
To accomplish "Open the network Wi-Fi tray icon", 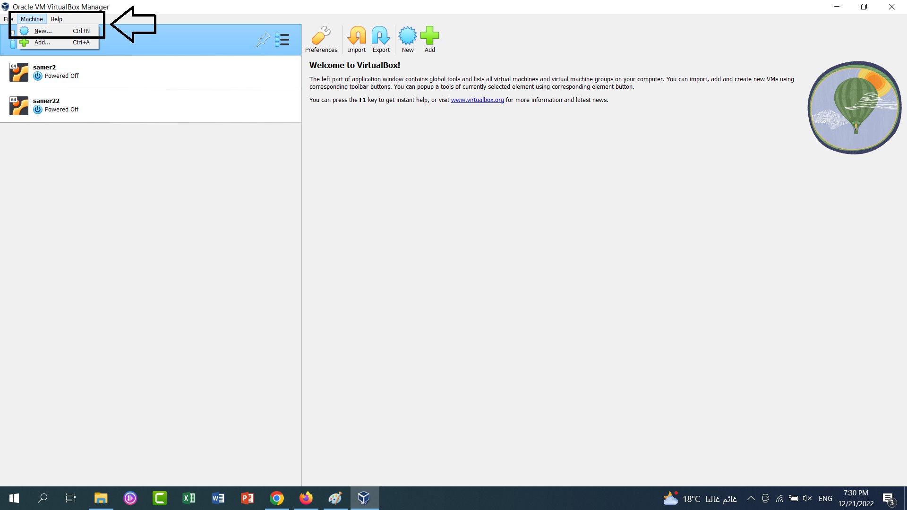I will (x=780, y=498).
